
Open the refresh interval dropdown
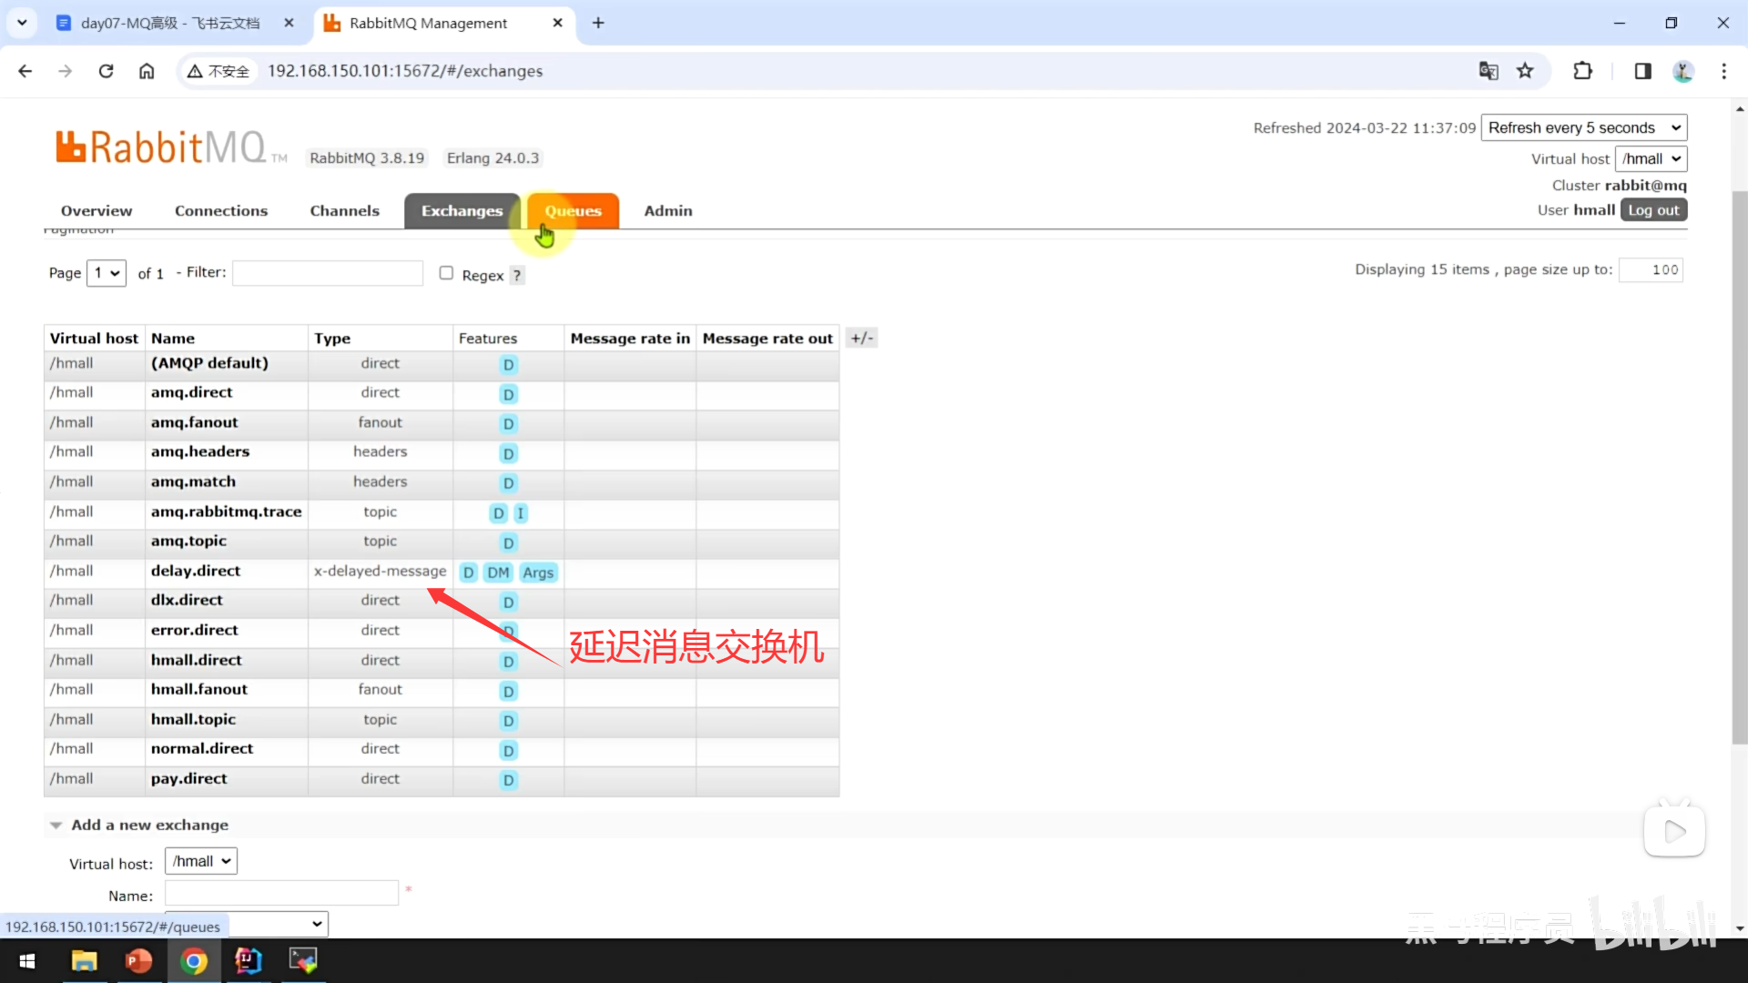tap(1583, 128)
